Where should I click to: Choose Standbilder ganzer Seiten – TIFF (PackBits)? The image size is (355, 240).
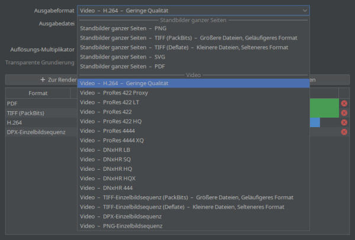193,38
